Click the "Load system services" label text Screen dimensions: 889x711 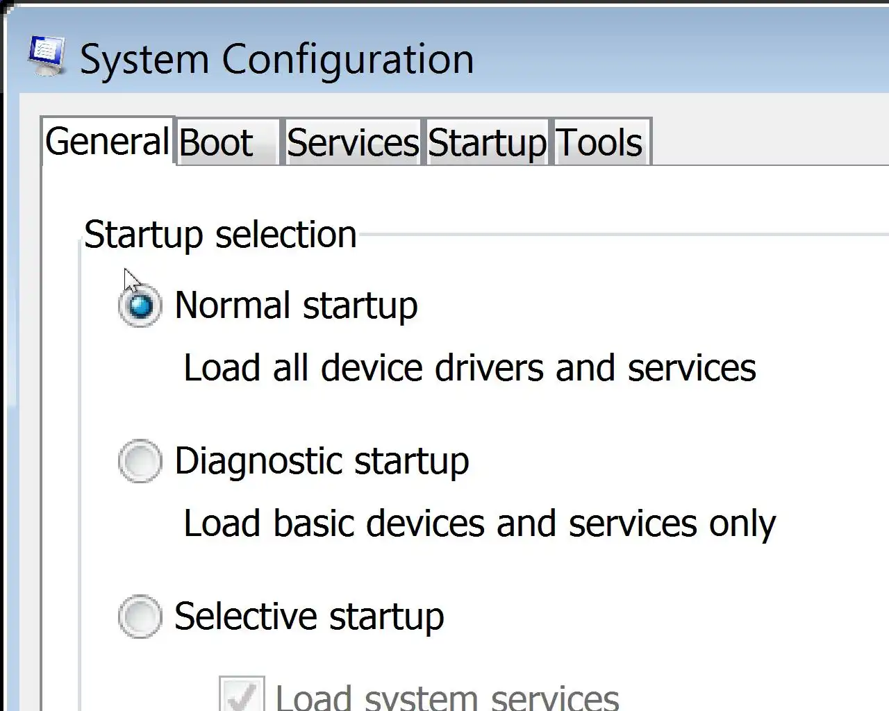[x=447, y=697]
